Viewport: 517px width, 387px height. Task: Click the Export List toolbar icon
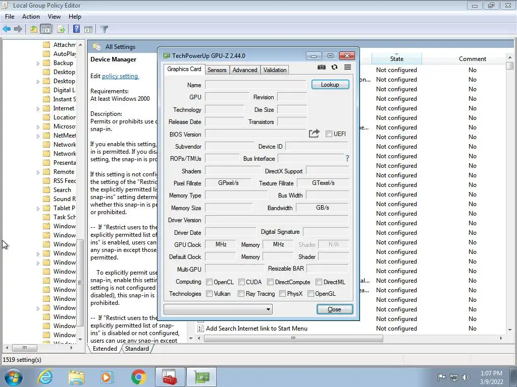61,29
